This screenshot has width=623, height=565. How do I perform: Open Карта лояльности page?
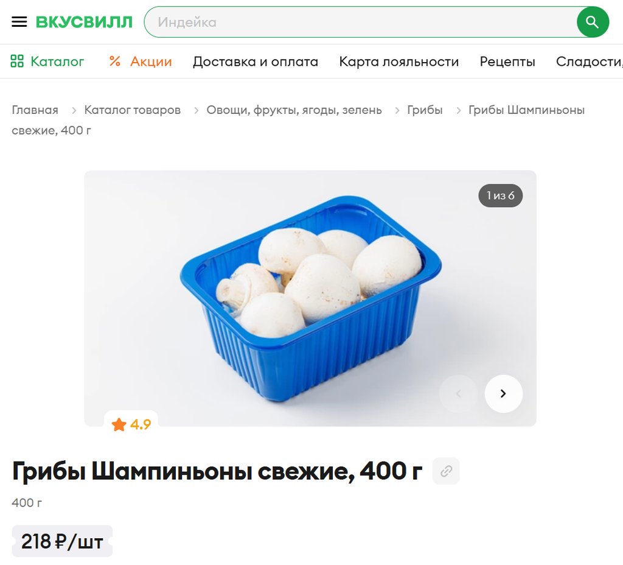coord(399,61)
